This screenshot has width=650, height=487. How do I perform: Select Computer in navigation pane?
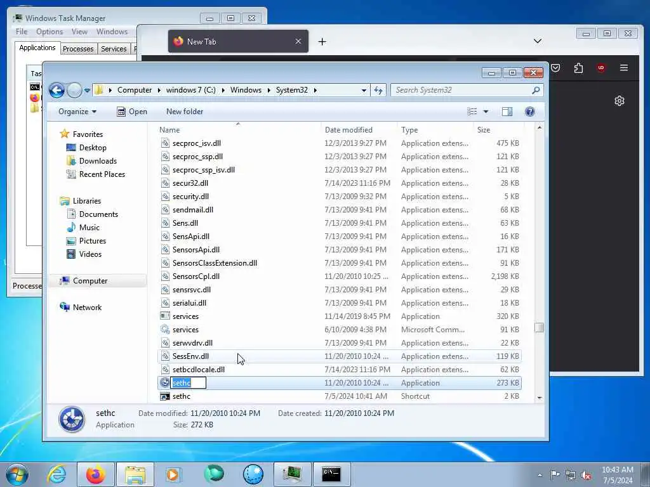point(90,281)
